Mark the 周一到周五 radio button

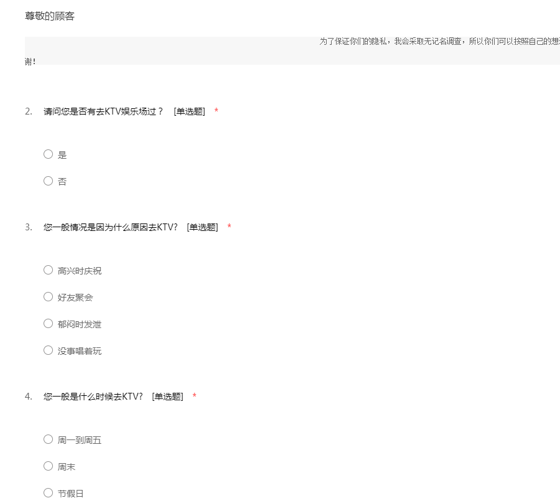(48, 439)
